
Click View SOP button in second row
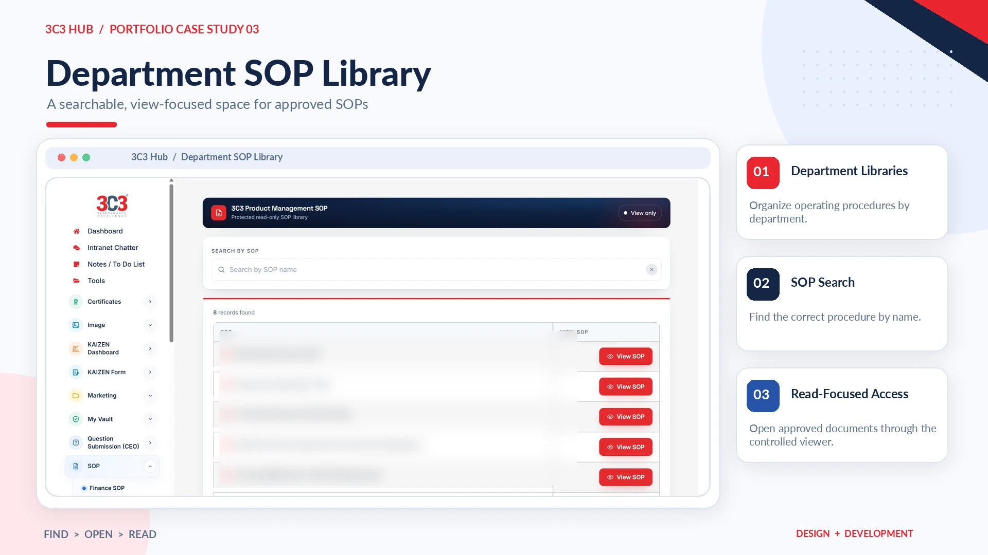tap(625, 387)
